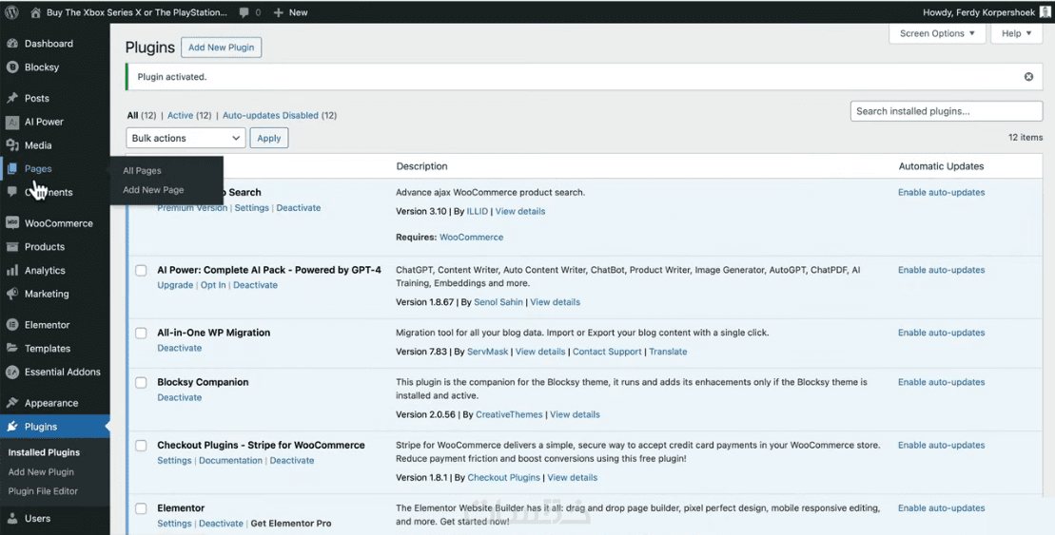Click the Add New Plugin button

click(223, 48)
